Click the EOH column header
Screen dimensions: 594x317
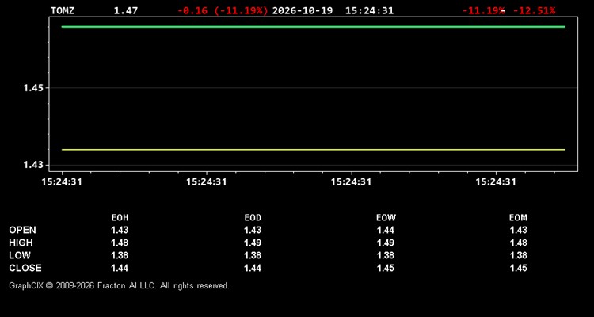click(120, 218)
